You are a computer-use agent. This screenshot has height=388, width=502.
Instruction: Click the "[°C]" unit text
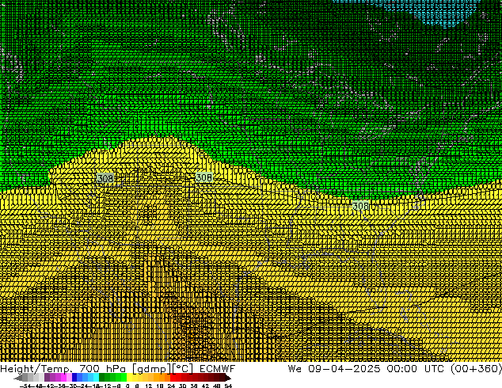click(x=182, y=369)
